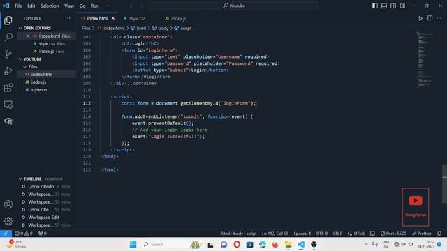The image size is (447, 251).
Task: Open editor More Actions ellipsis
Action: (439, 18)
